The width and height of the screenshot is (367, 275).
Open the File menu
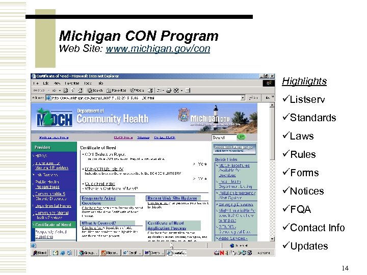[x=36, y=83]
